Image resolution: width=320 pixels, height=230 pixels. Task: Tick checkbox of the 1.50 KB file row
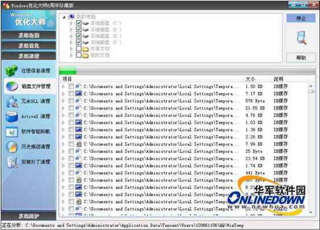tap(71, 86)
